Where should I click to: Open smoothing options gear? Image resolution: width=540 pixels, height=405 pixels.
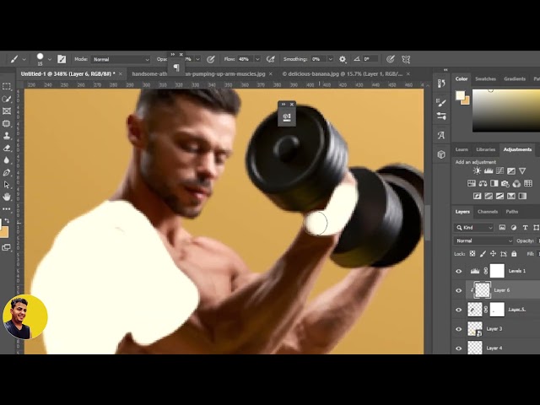342,59
